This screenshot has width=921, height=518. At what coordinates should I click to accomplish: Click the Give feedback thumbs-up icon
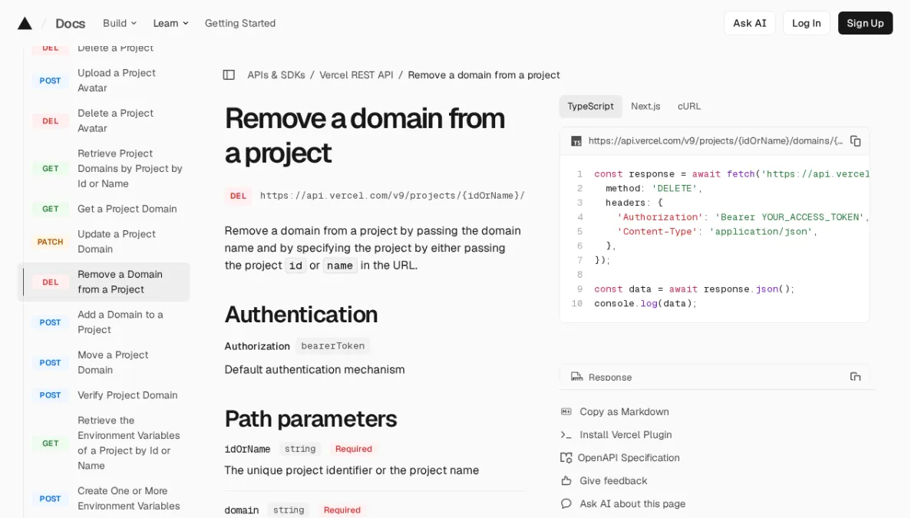[x=566, y=481]
